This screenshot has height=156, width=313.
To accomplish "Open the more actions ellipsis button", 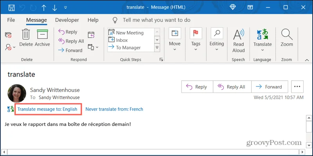I will [x=297, y=87].
